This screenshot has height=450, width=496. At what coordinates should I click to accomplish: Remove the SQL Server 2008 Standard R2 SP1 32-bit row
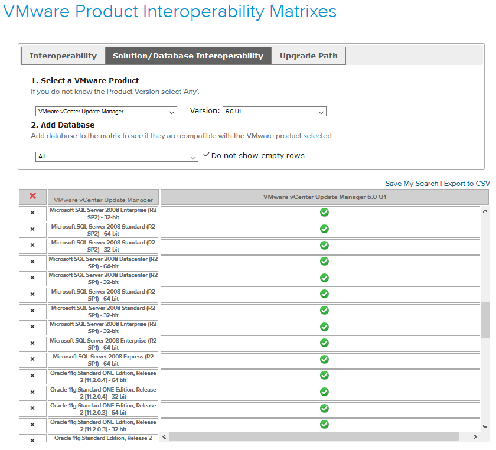pos(32,311)
